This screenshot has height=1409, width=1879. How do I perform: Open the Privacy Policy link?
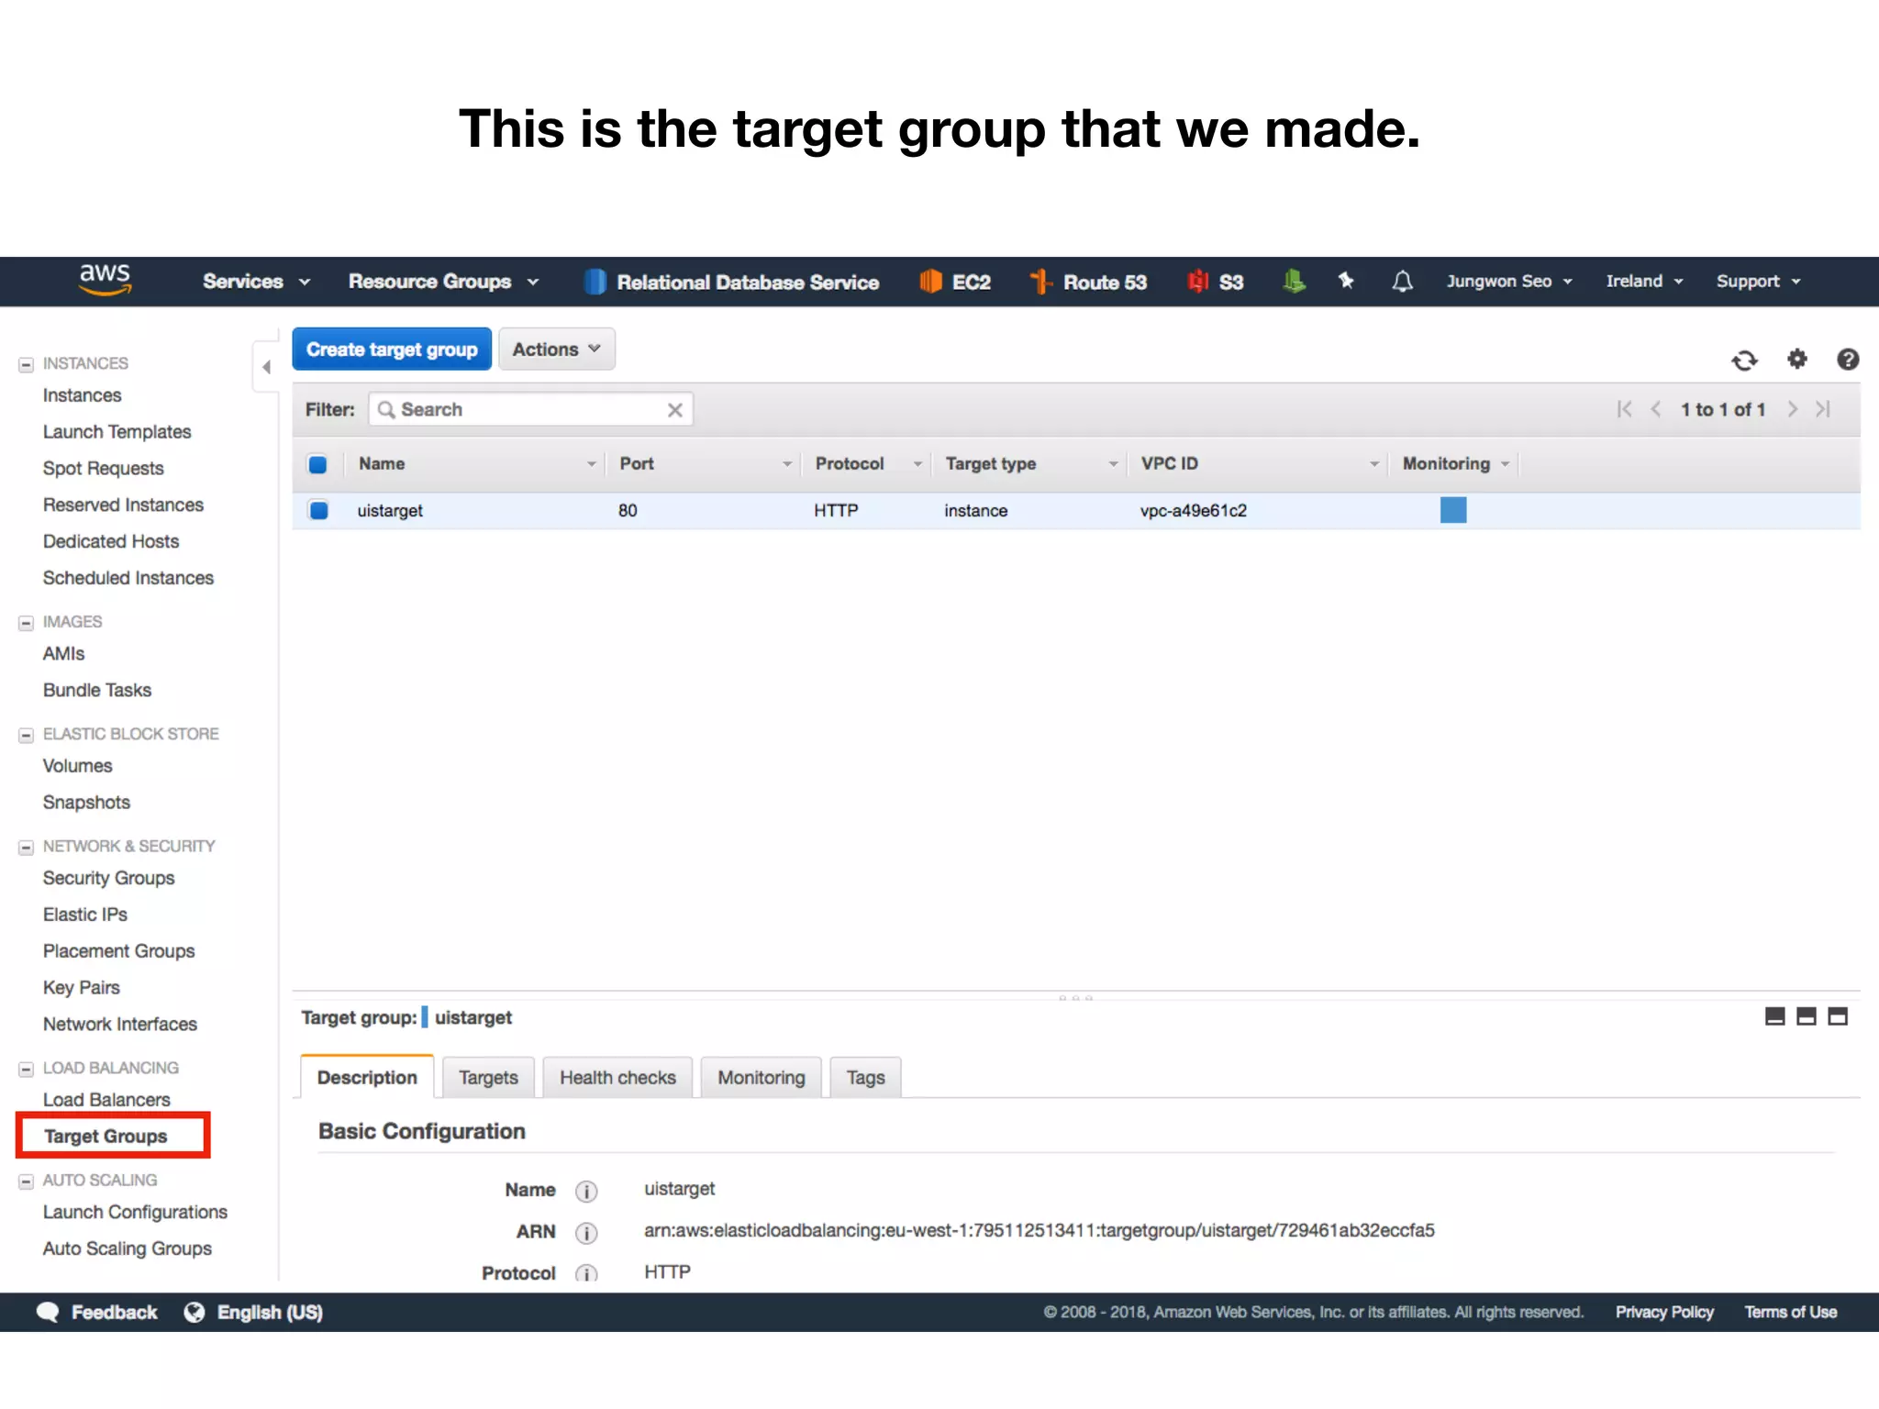click(1664, 1313)
